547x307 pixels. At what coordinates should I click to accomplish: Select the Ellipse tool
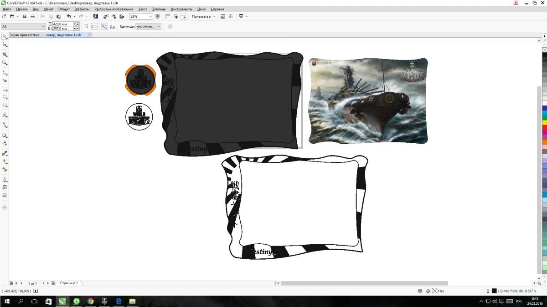5,97
